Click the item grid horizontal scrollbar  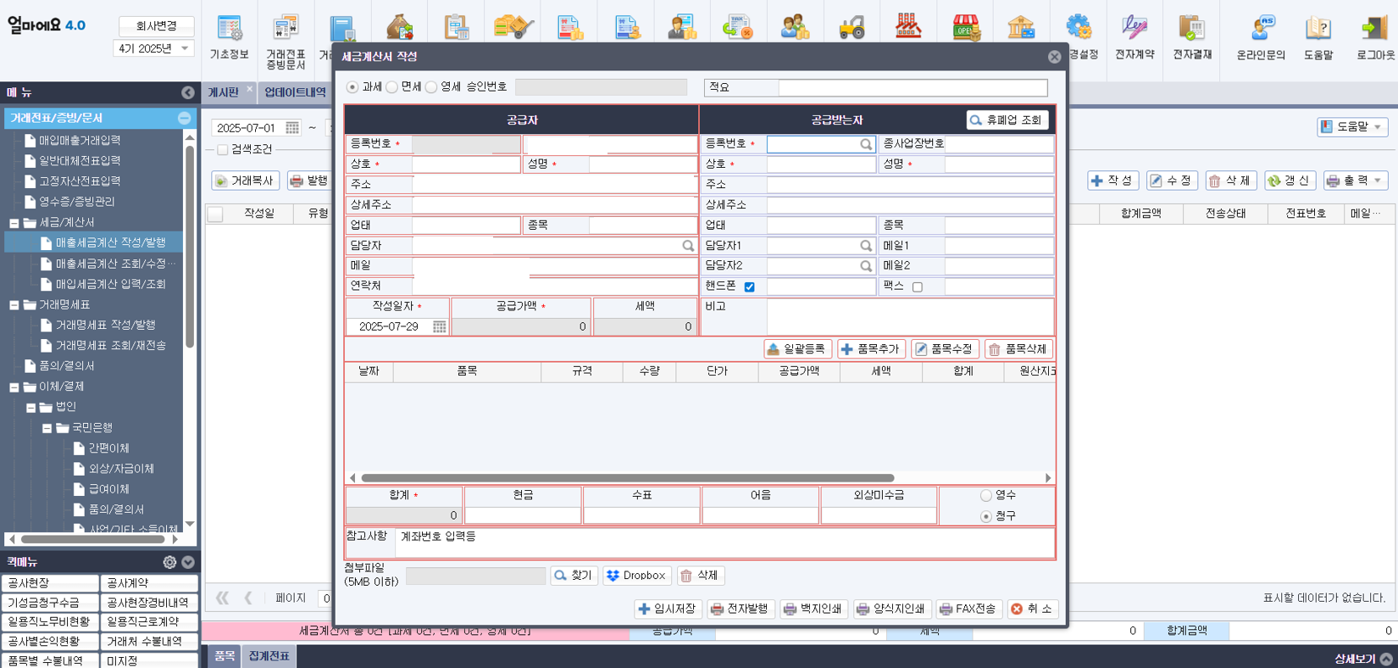[628, 478]
